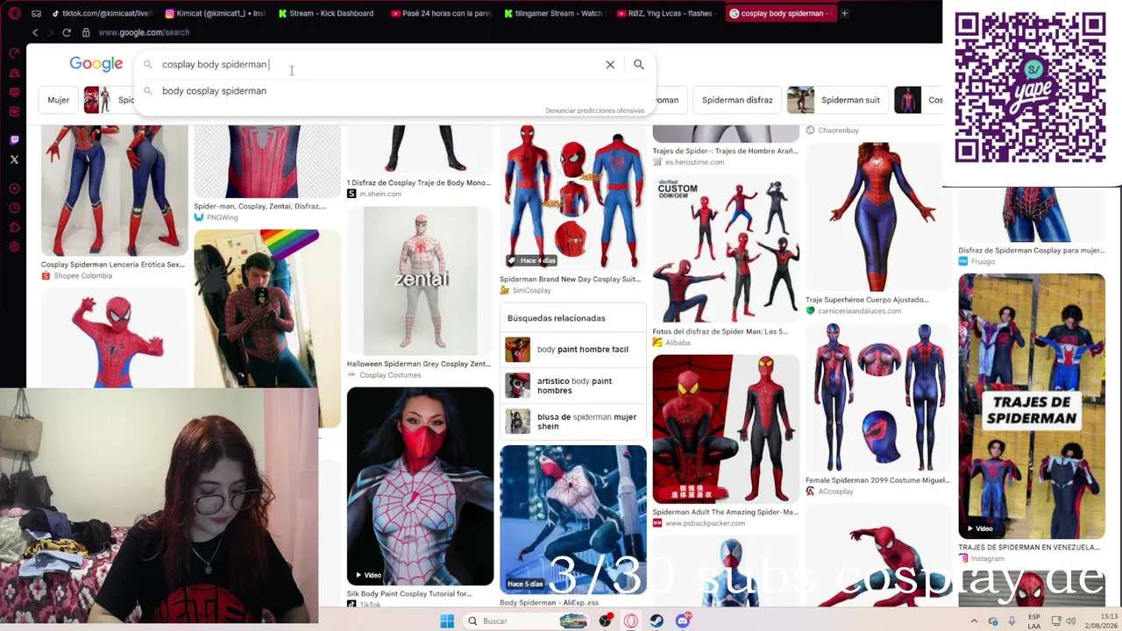Screen dimensions: 1122x631
Task: Clear the search box with the X
Action: click(x=610, y=65)
